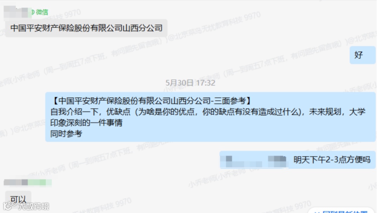Select the 明天下午2-3点方便吗 message text

click(x=332, y=159)
